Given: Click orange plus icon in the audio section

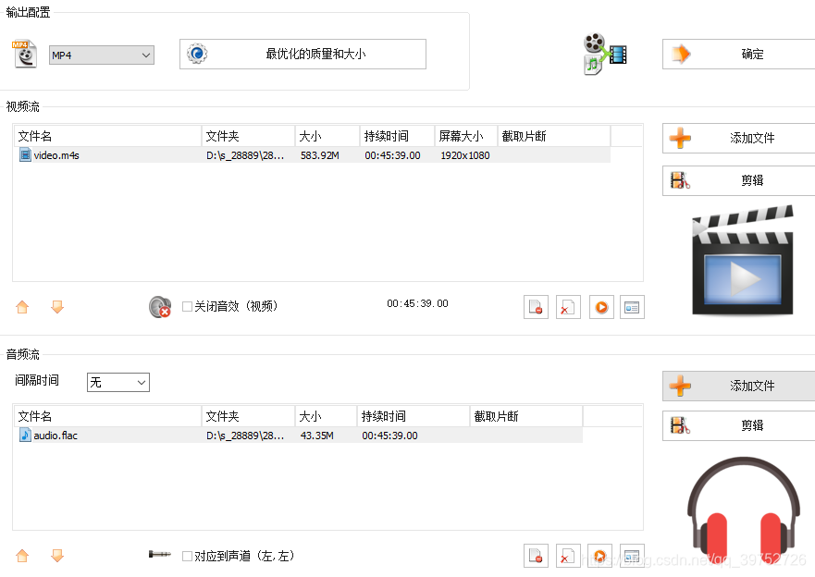Looking at the screenshot, I should 680,386.
